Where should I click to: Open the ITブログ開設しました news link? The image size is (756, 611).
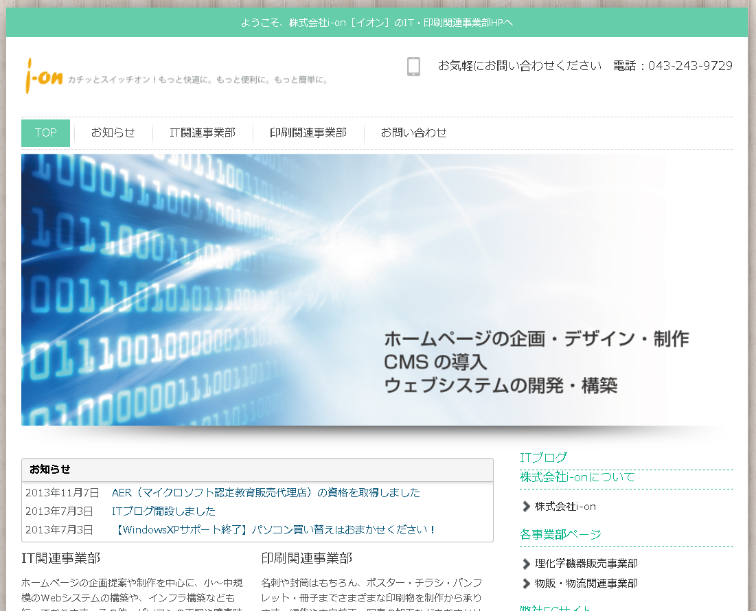[x=163, y=511]
